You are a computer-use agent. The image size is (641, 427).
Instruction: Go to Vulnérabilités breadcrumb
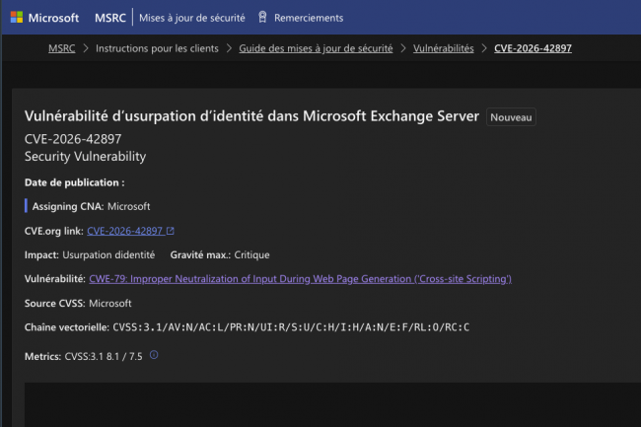443,48
